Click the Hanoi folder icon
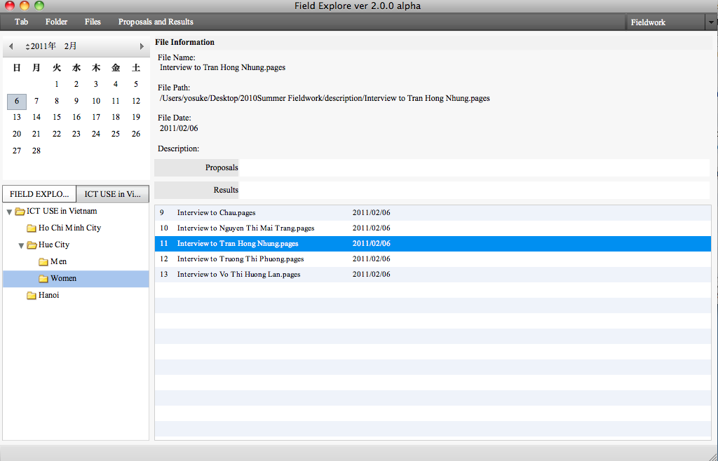Image resolution: width=718 pixels, height=461 pixels. (32, 296)
